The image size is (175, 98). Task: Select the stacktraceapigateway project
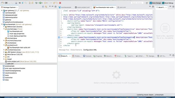click(13, 71)
